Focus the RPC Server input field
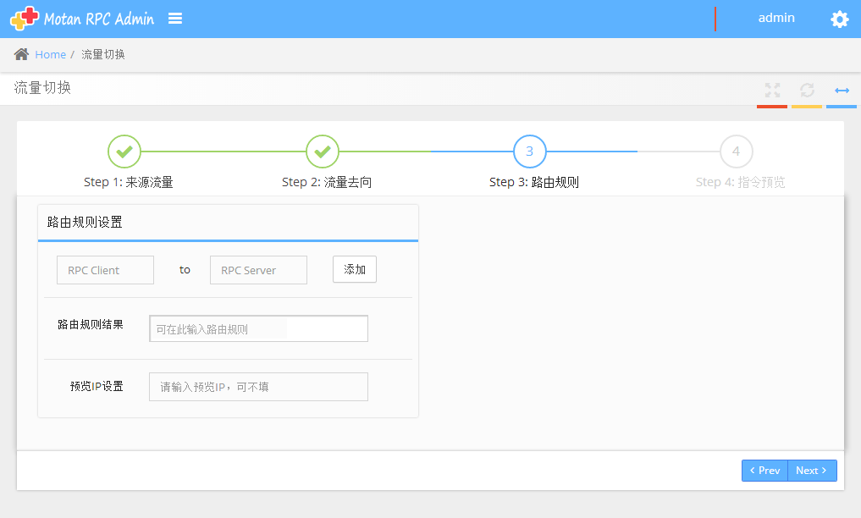 click(258, 270)
